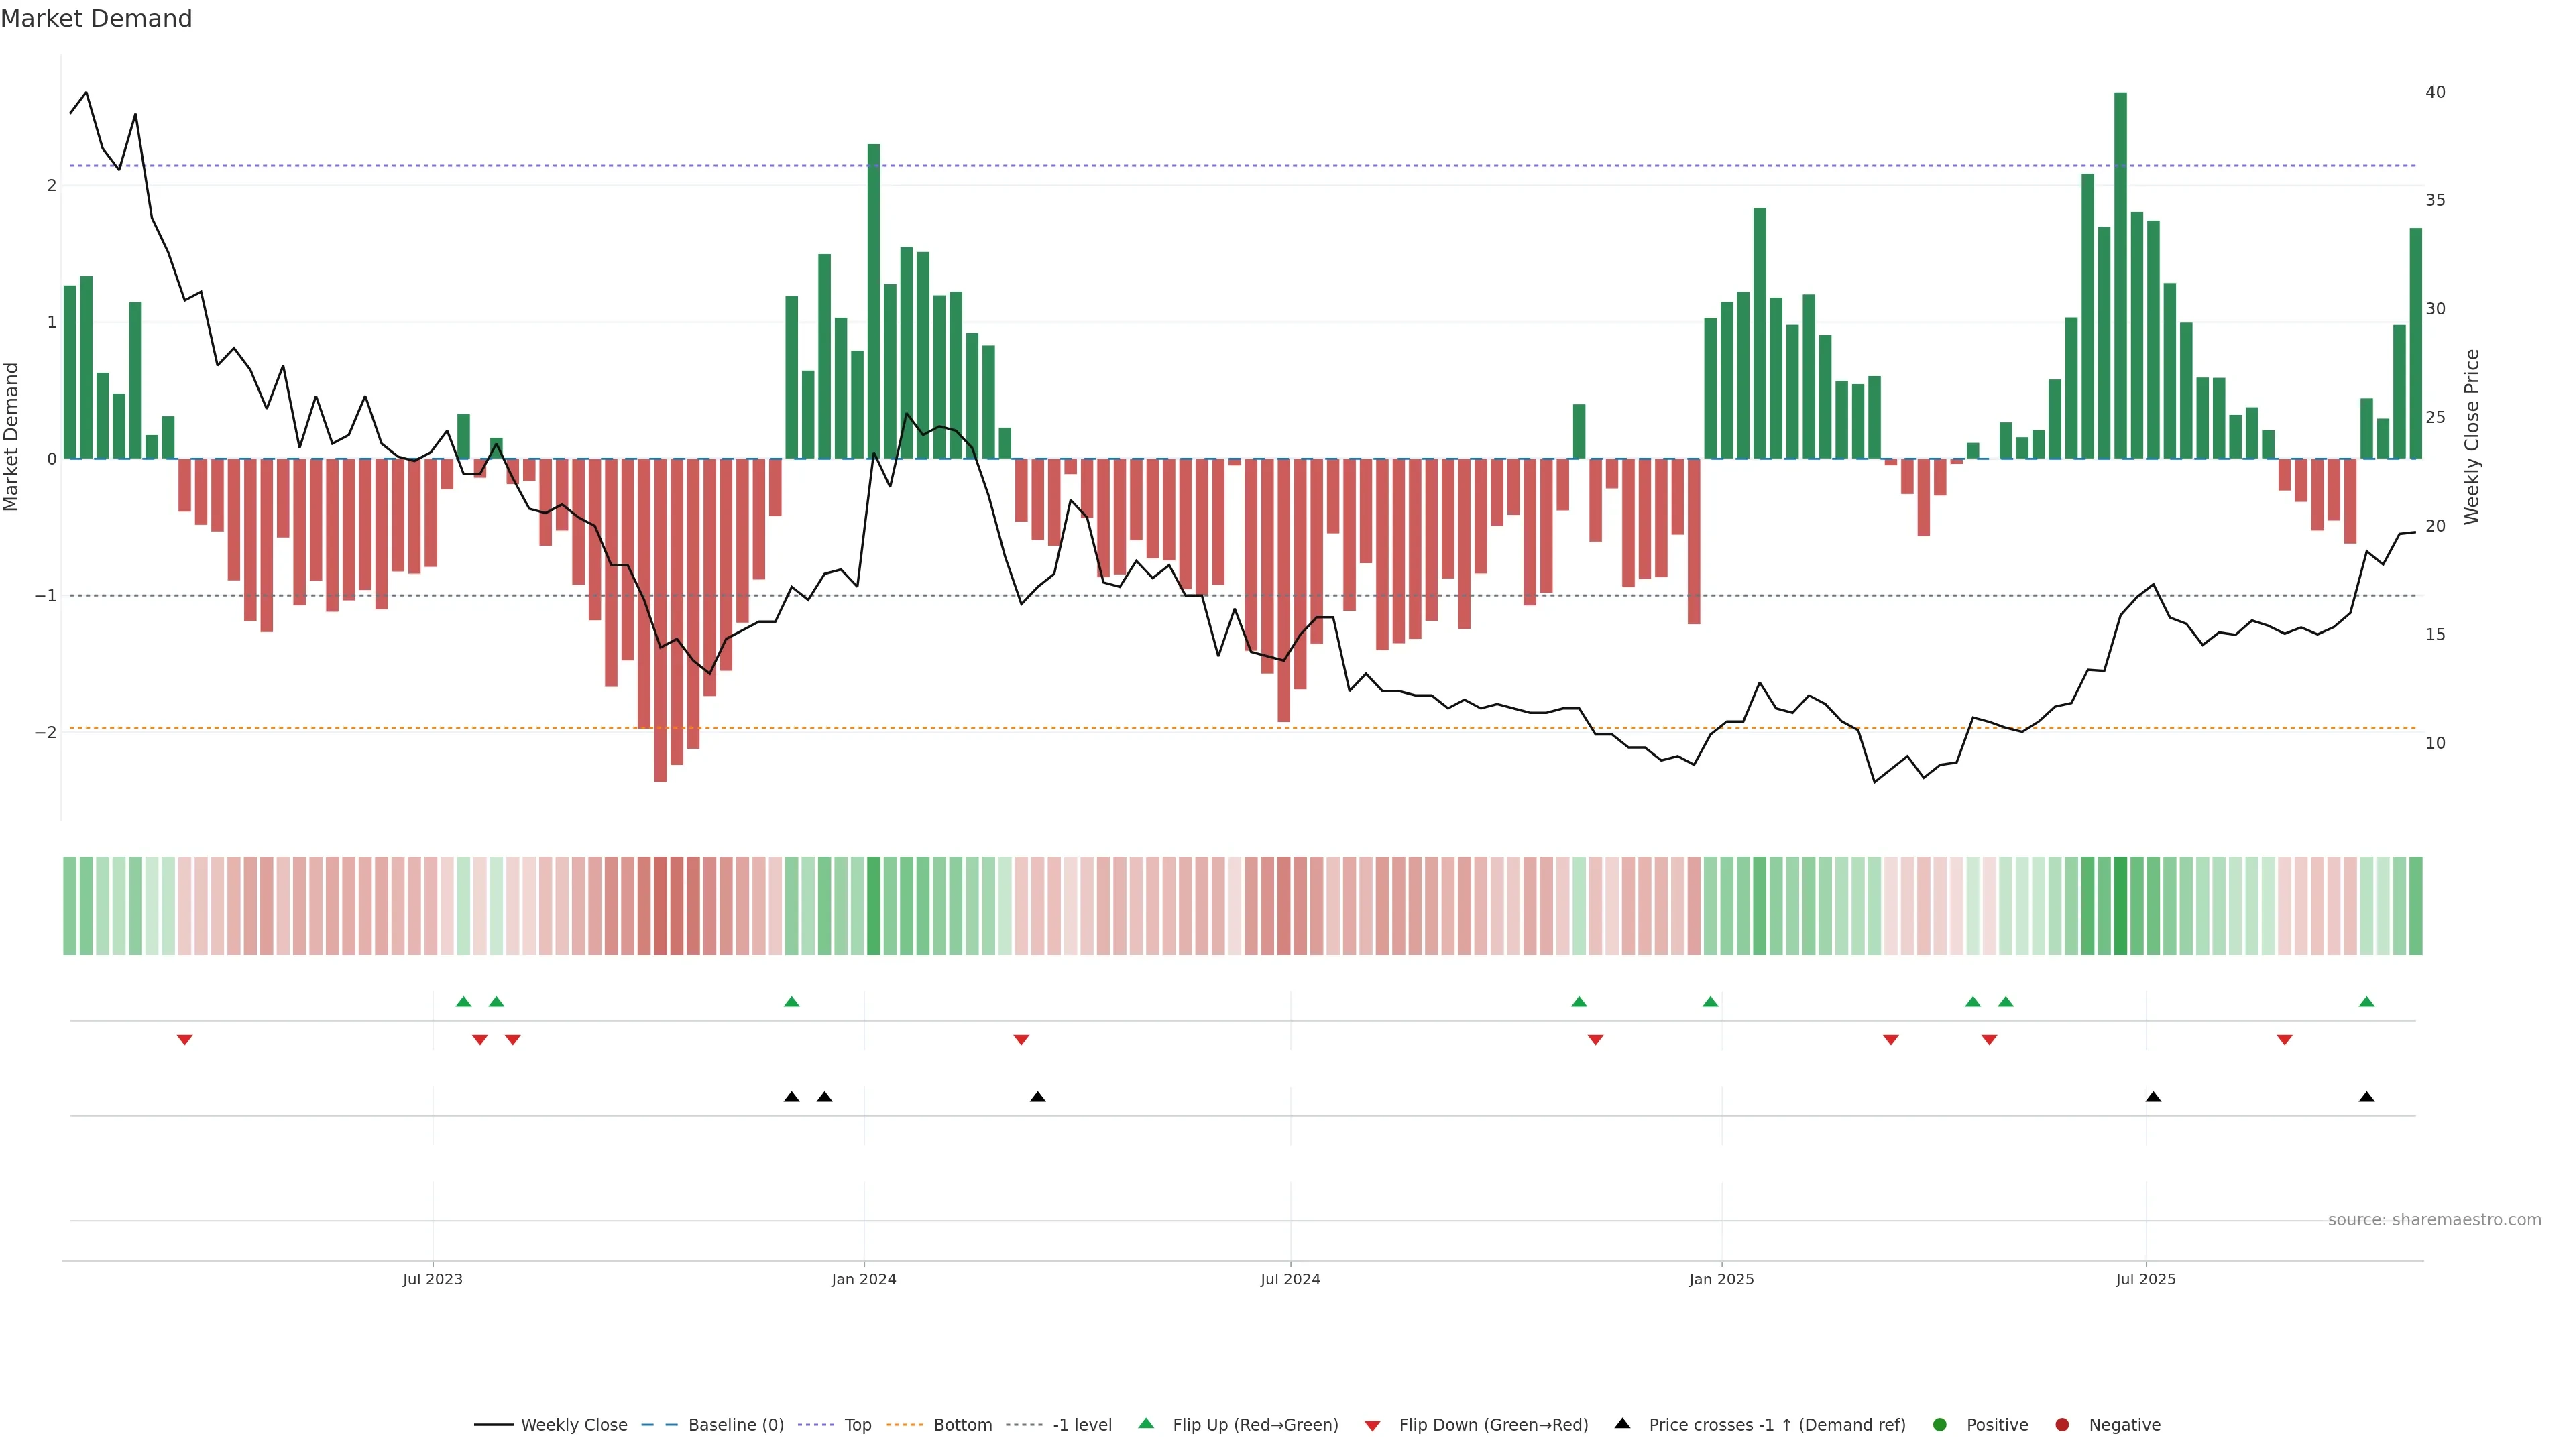This screenshot has width=2575, height=1448.
Task: Click the Jul 2024 x-axis label
Action: tap(1290, 1279)
